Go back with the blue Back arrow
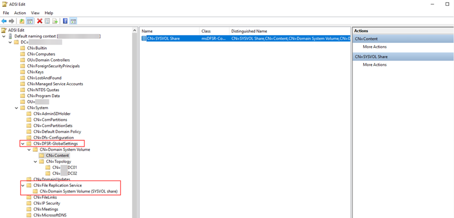Image resolution: width=454 pixels, height=218 pixels. pyautogui.click(x=4, y=21)
